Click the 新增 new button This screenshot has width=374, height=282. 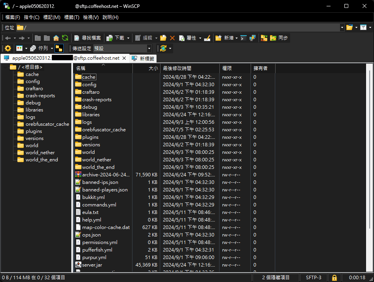coord(225,38)
